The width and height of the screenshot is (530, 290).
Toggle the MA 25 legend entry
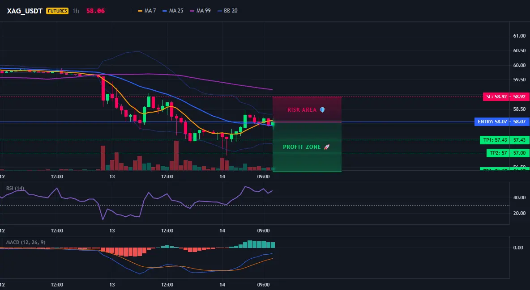pyautogui.click(x=173, y=11)
